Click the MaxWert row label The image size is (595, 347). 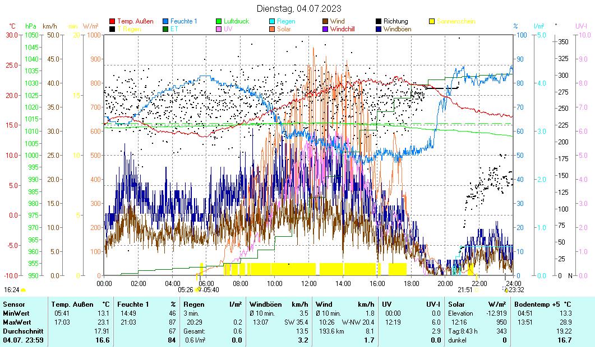coord(17,322)
